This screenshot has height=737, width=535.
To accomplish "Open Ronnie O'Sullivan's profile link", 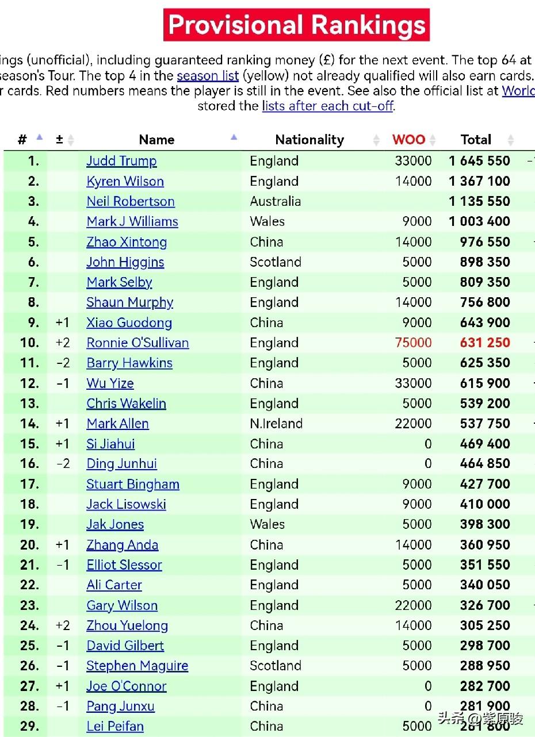I will (x=137, y=343).
